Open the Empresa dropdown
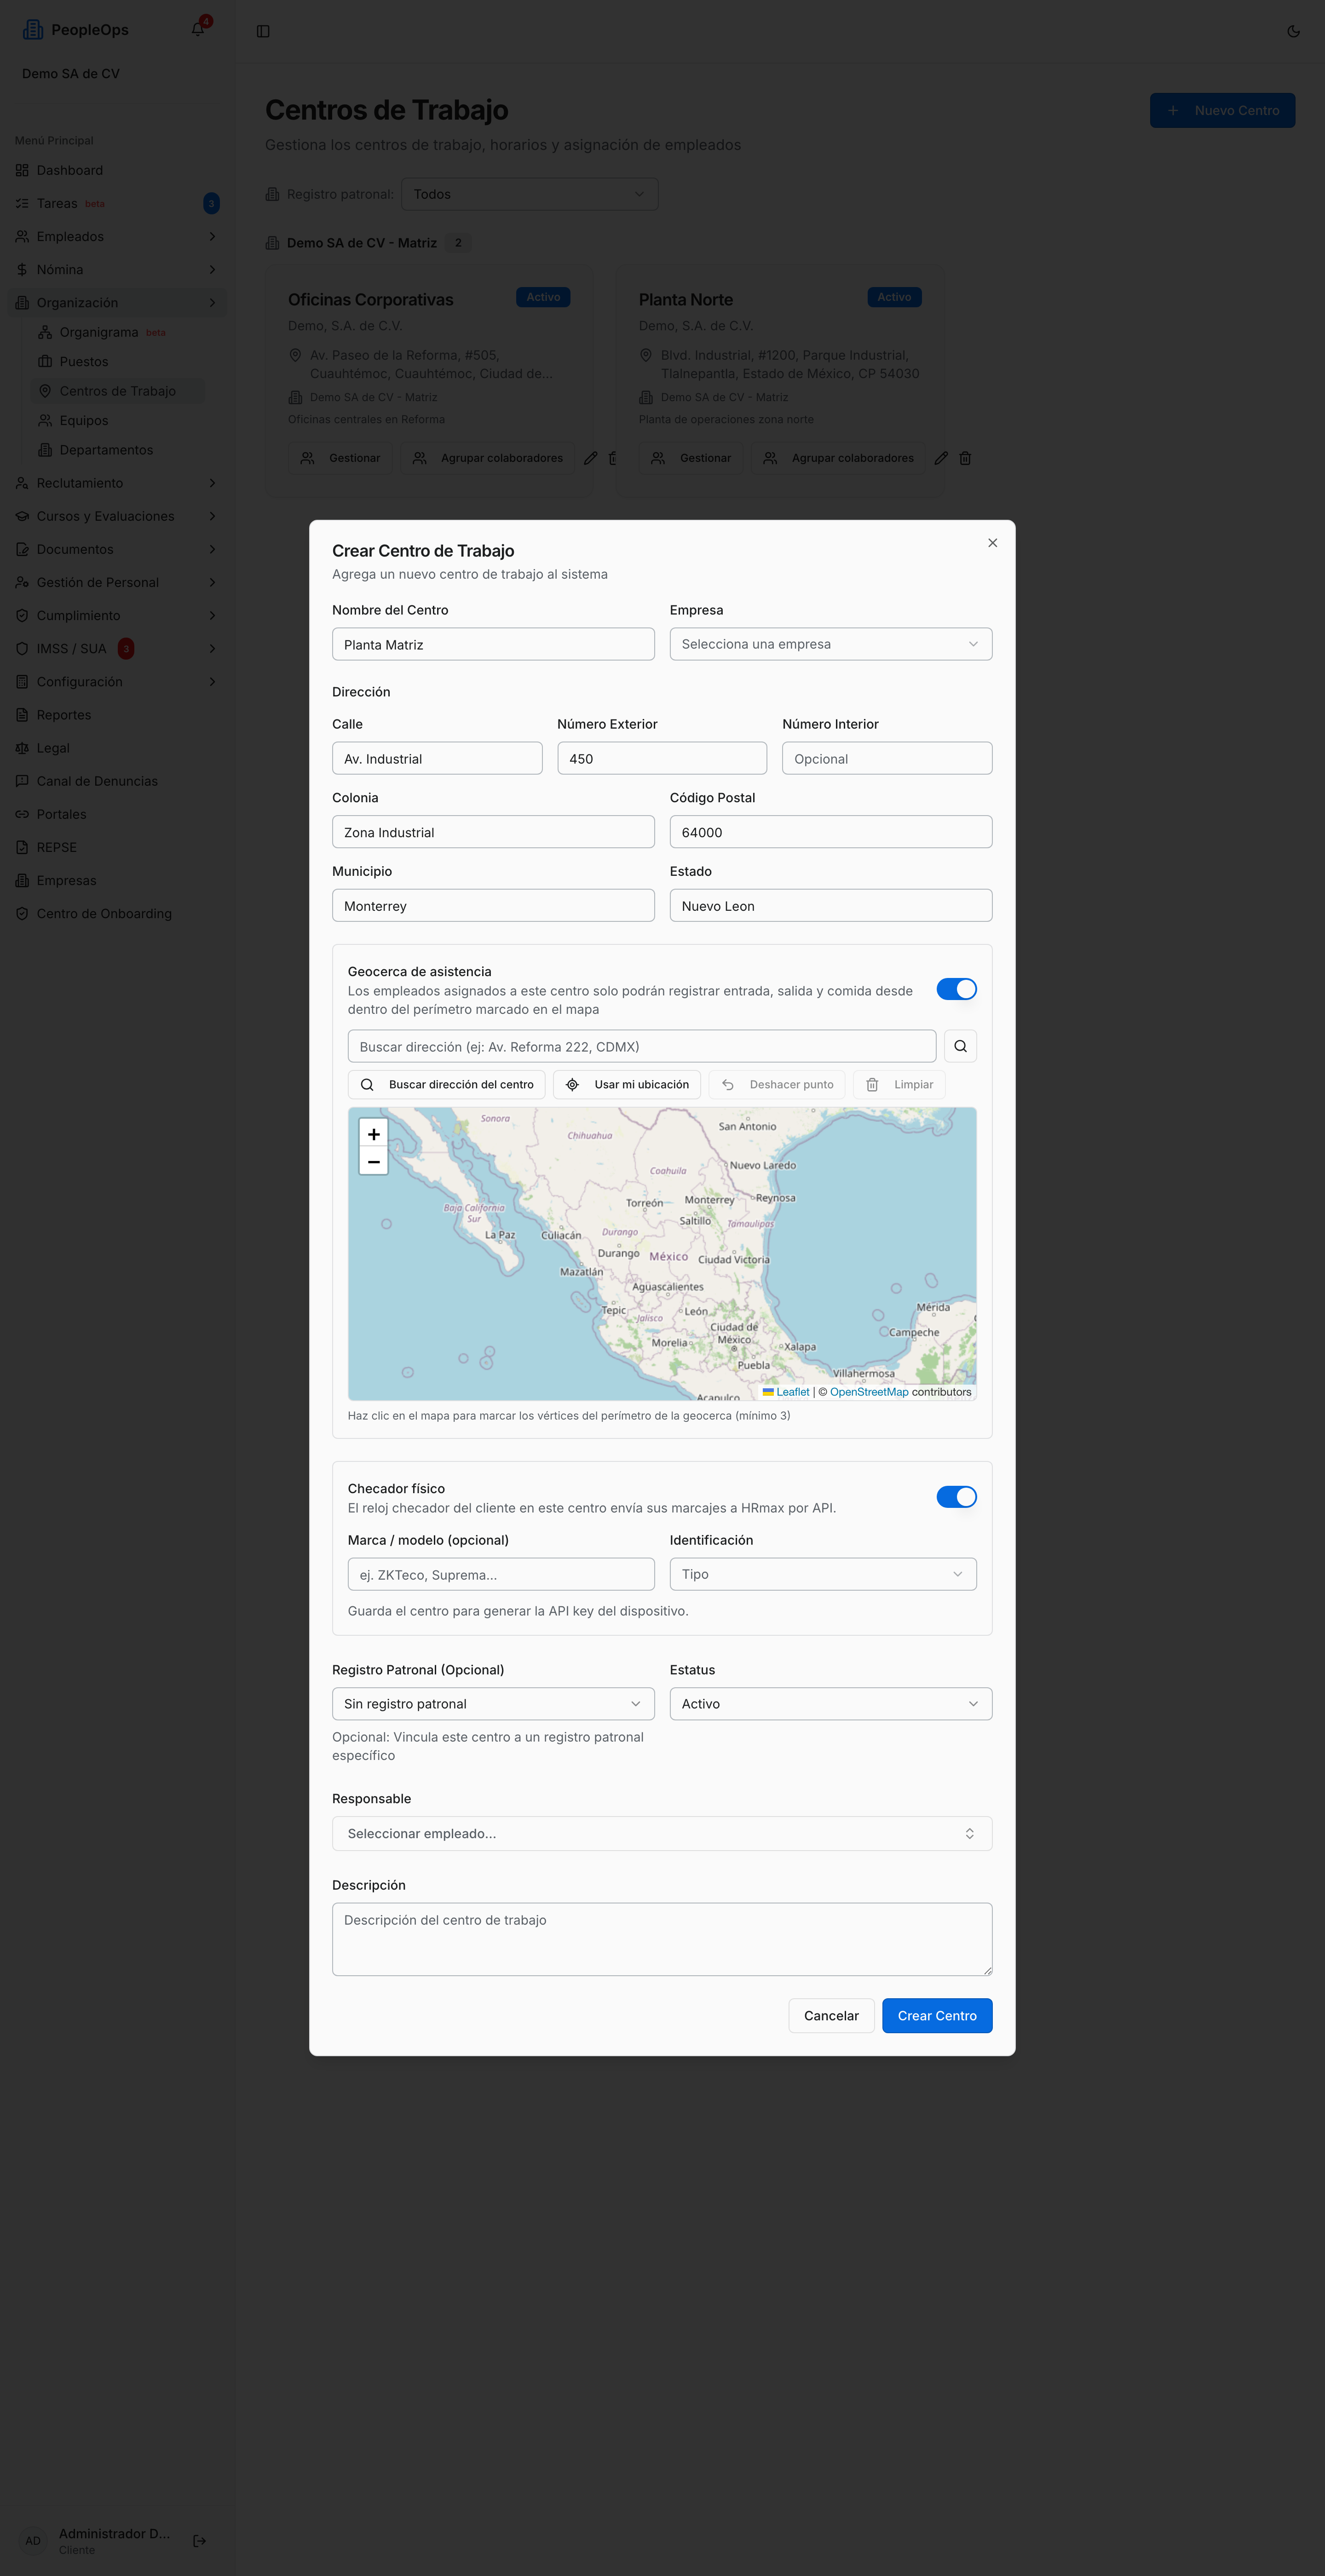The height and width of the screenshot is (2576, 1325). [x=830, y=644]
